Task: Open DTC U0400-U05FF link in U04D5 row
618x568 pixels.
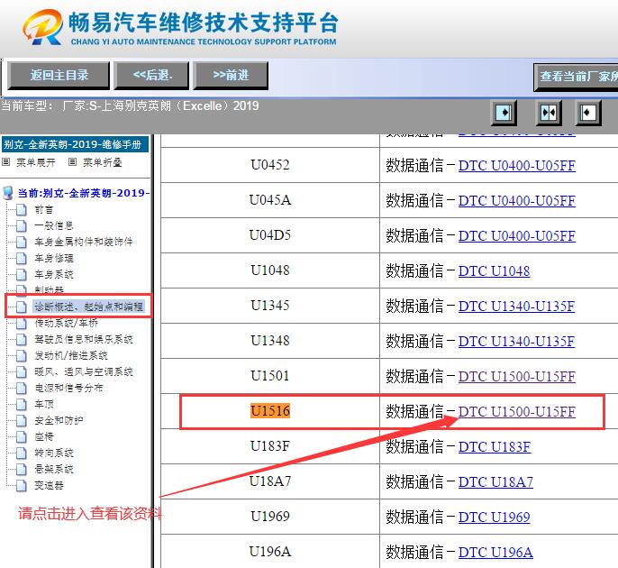Action: [x=517, y=235]
